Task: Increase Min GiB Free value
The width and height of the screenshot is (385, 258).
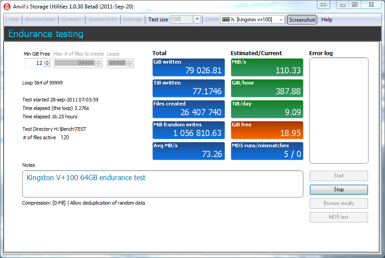Action: 47,61
